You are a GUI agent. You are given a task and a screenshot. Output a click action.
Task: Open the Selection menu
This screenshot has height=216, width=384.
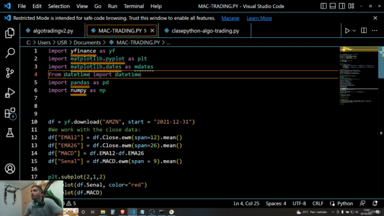(x=59, y=6)
